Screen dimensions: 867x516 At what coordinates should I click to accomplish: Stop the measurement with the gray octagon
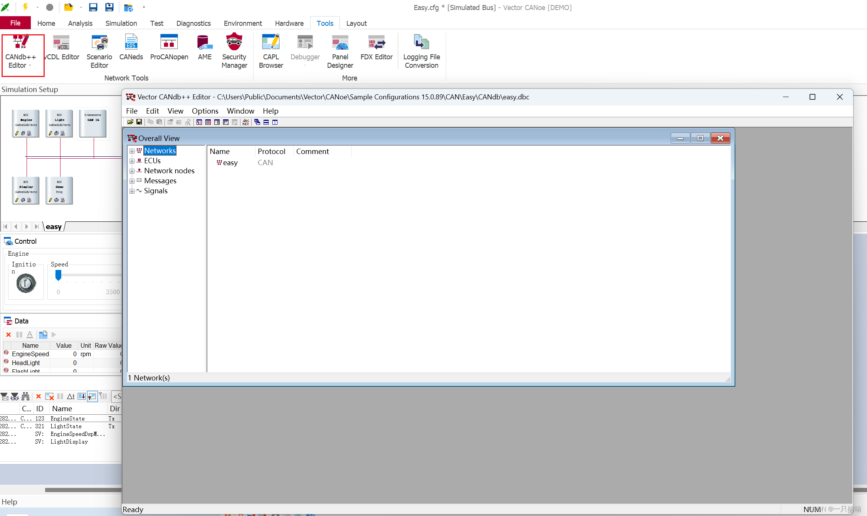[x=49, y=7]
